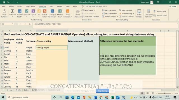Expand the Define Name dropdown arrow
Image resolution: width=179 pixels, height=100 pixels.
95,10
